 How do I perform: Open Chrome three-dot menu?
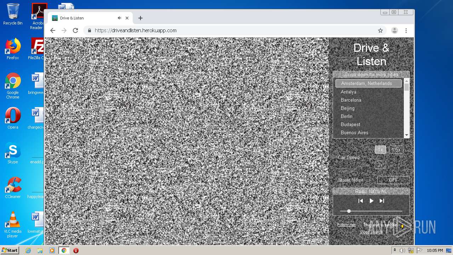406,30
